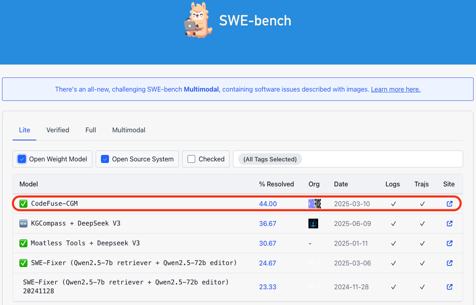The width and height of the screenshot is (476, 305).
Task: Click the green check badge beside Moatless Tools
Action: pyautogui.click(x=23, y=243)
